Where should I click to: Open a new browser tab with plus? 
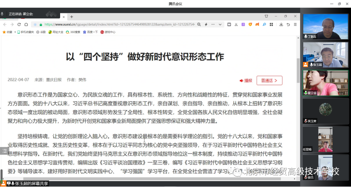tap(72, 17)
